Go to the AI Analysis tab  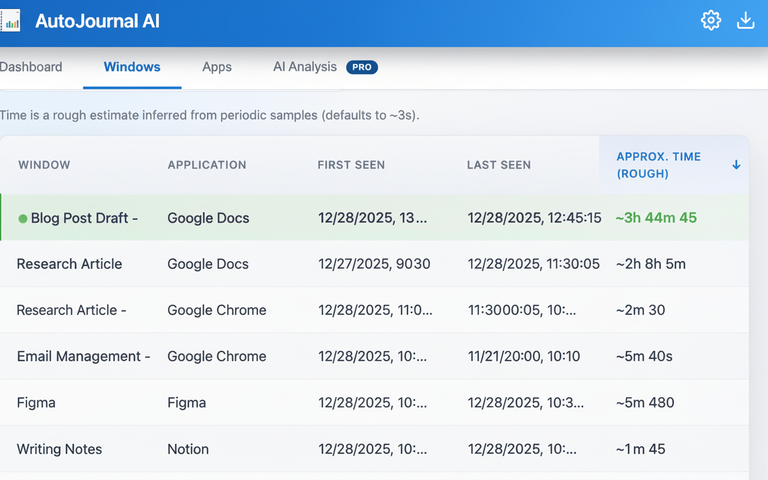[305, 67]
